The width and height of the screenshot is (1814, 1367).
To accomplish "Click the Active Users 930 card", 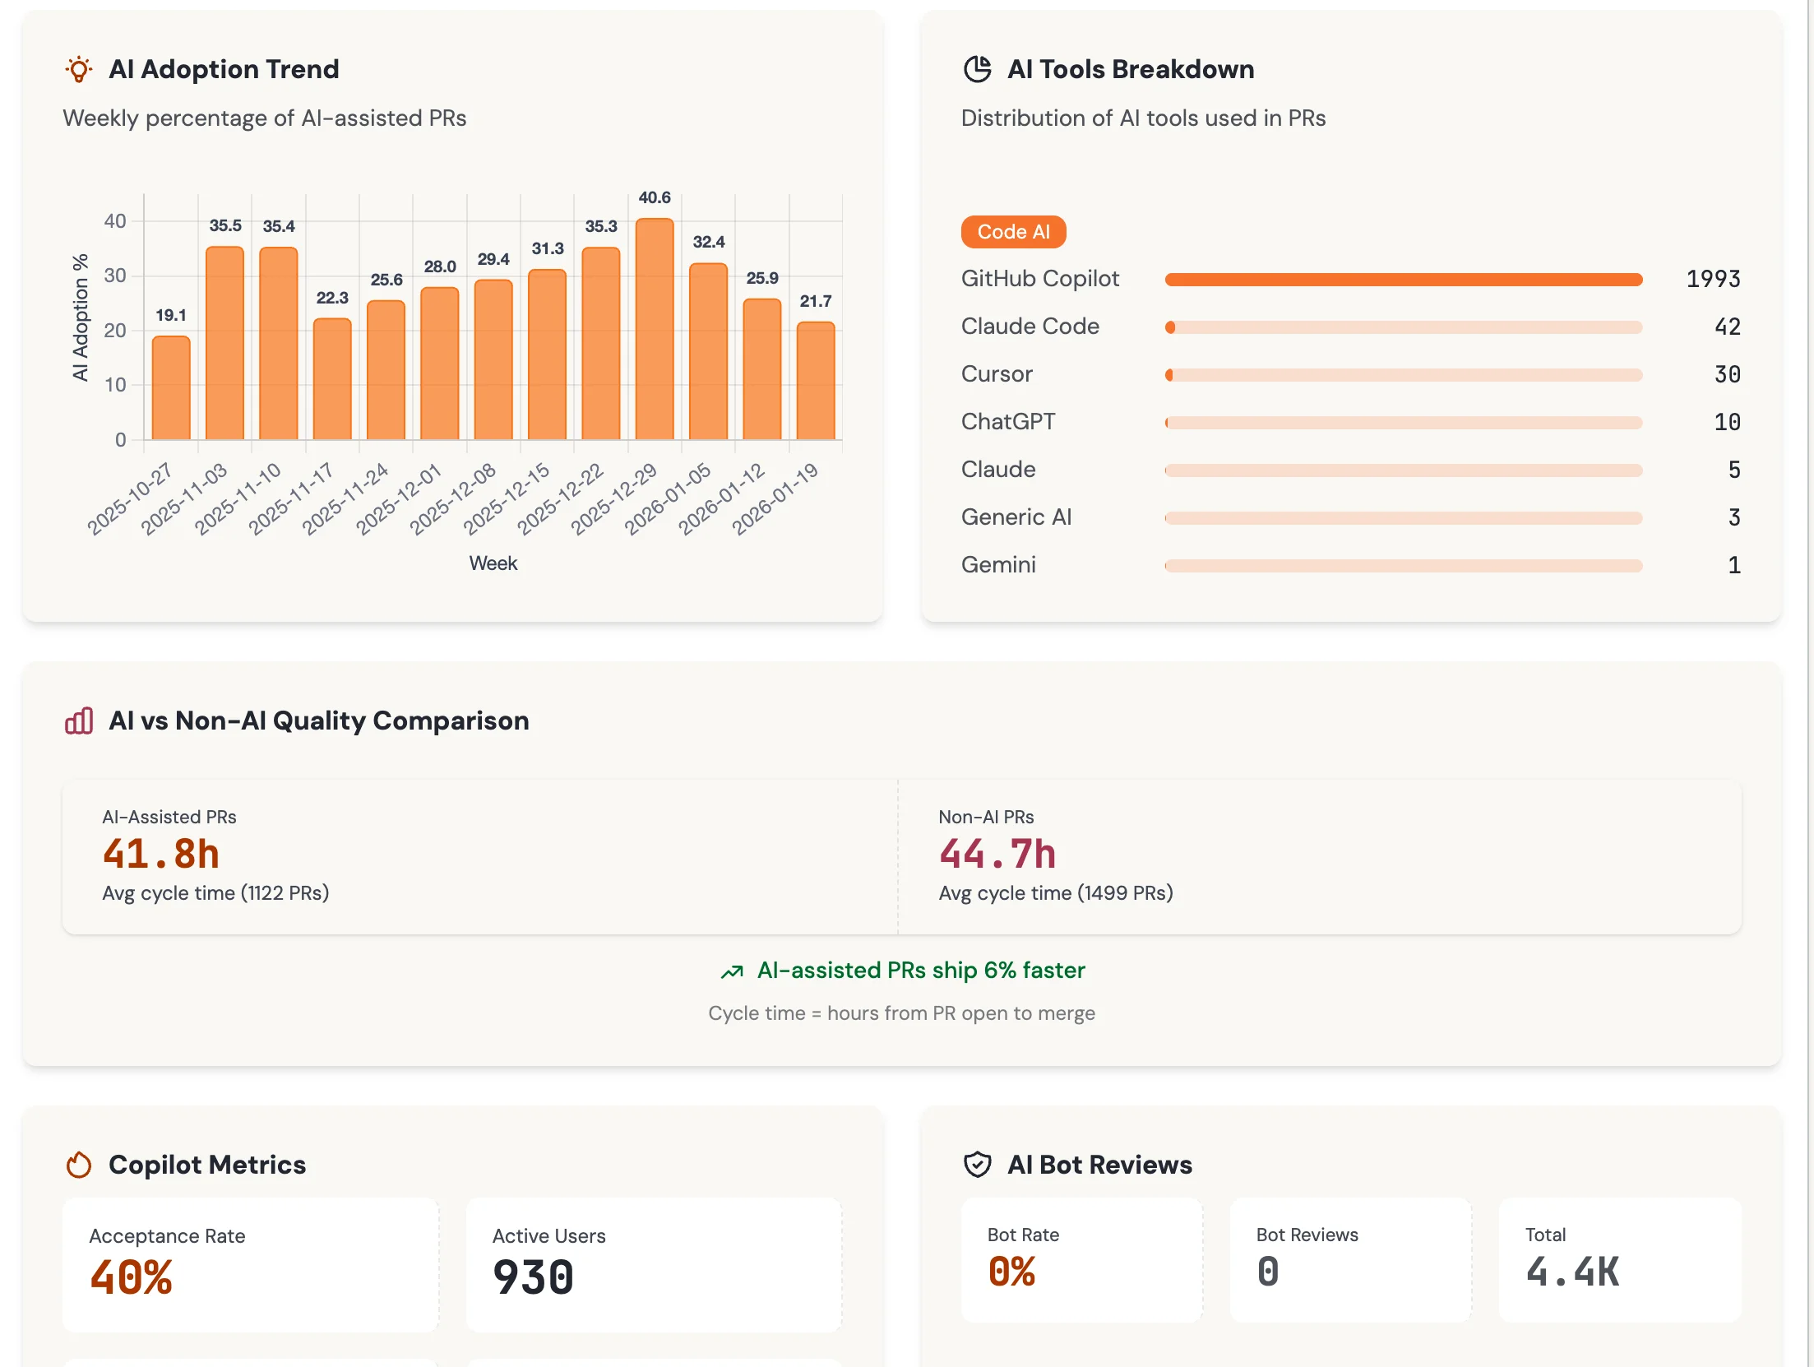I will point(654,1264).
